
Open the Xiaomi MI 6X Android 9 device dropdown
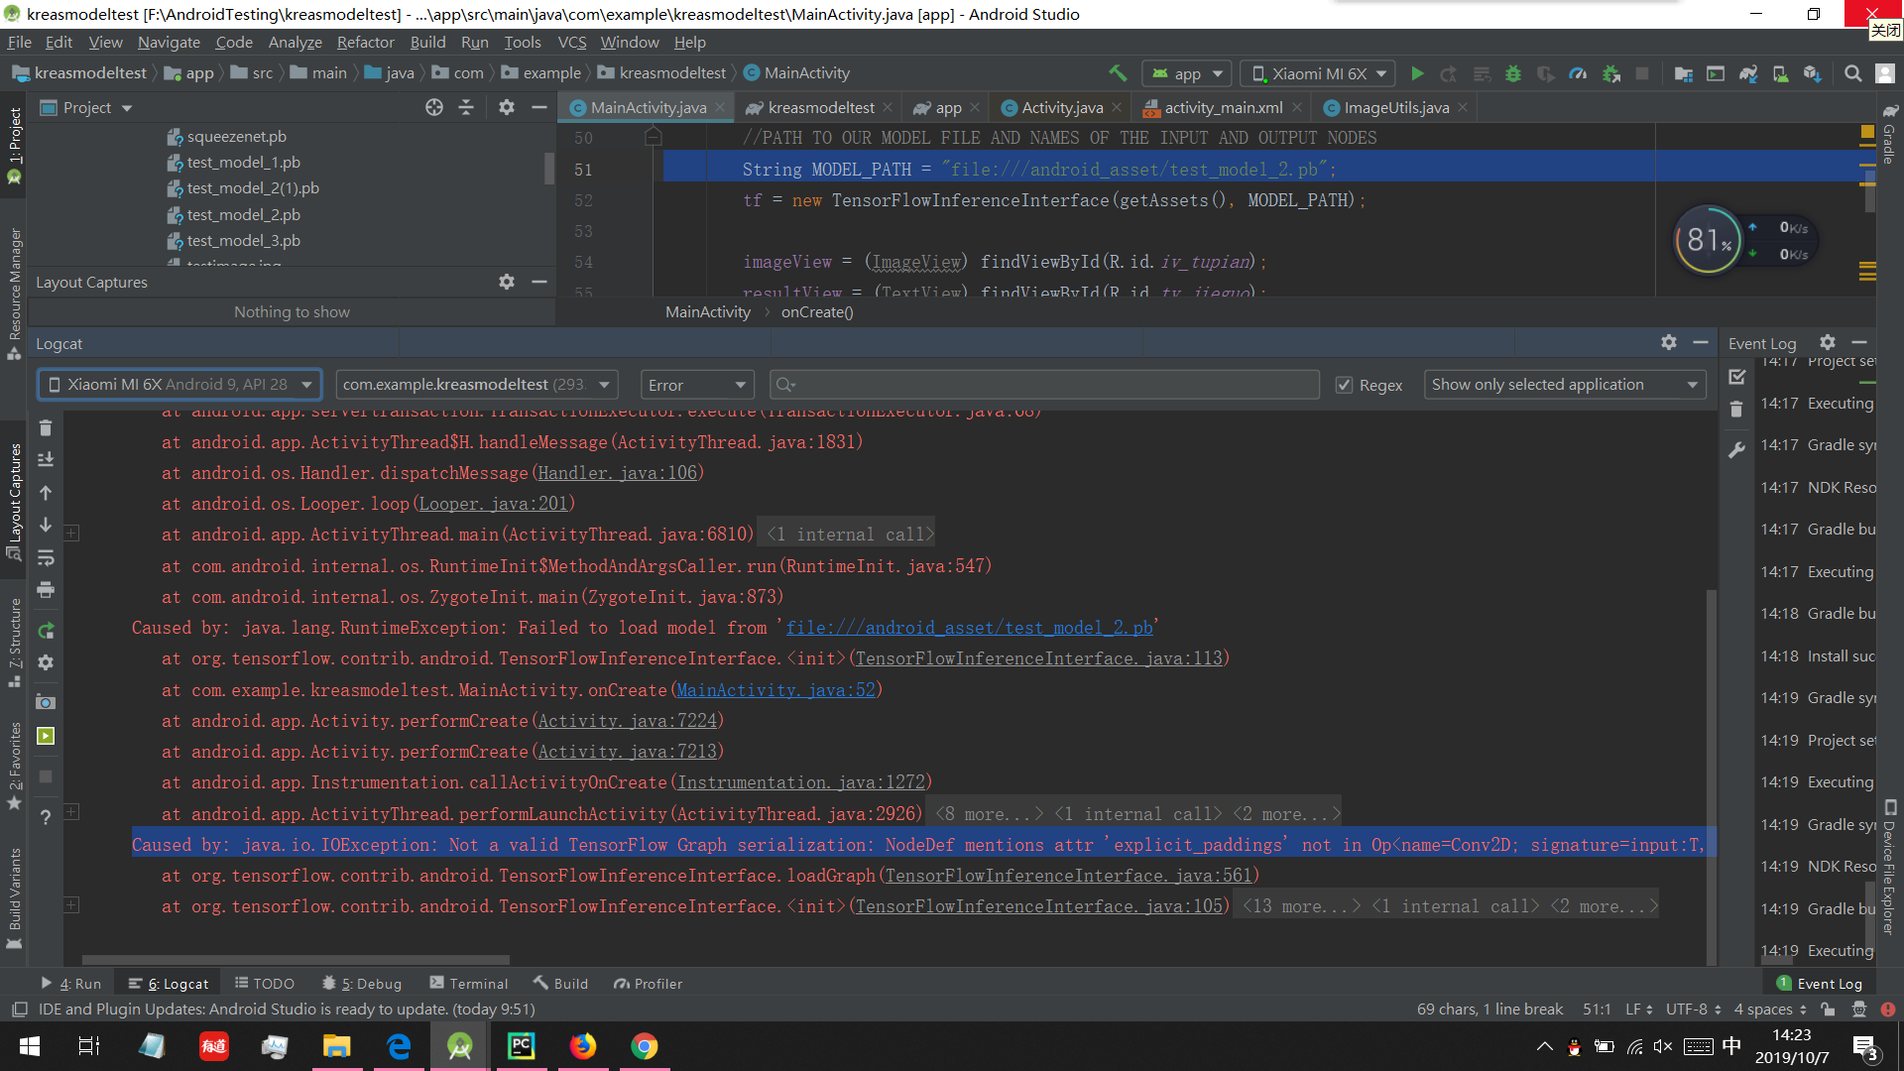179,385
